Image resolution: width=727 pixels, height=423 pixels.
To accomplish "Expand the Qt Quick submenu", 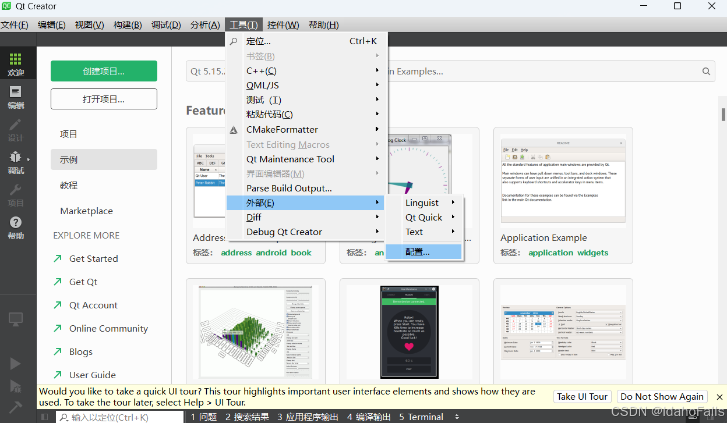I will [424, 217].
